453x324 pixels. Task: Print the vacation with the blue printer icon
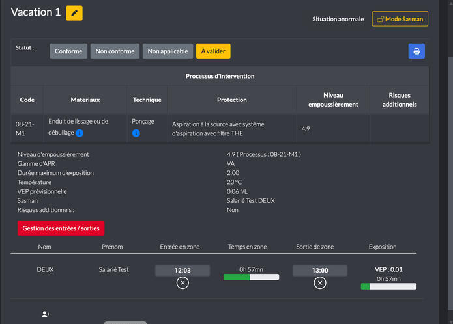tap(416, 51)
